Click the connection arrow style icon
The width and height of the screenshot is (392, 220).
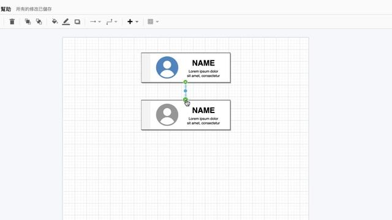[93, 22]
